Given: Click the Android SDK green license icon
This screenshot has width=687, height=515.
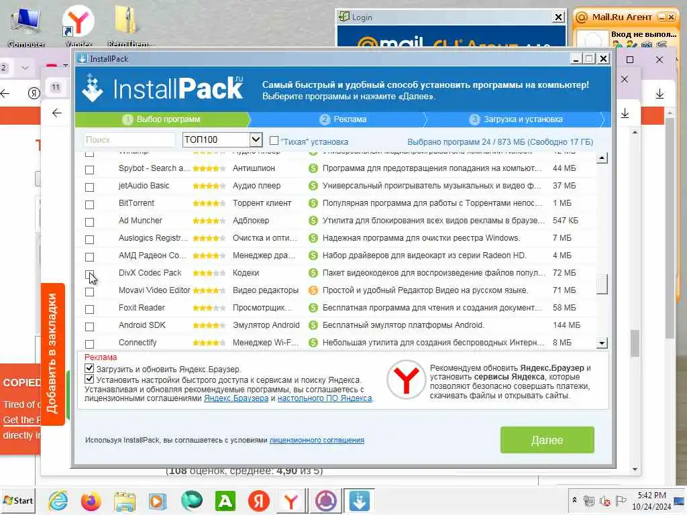Looking at the screenshot, I should tap(313, 325).
